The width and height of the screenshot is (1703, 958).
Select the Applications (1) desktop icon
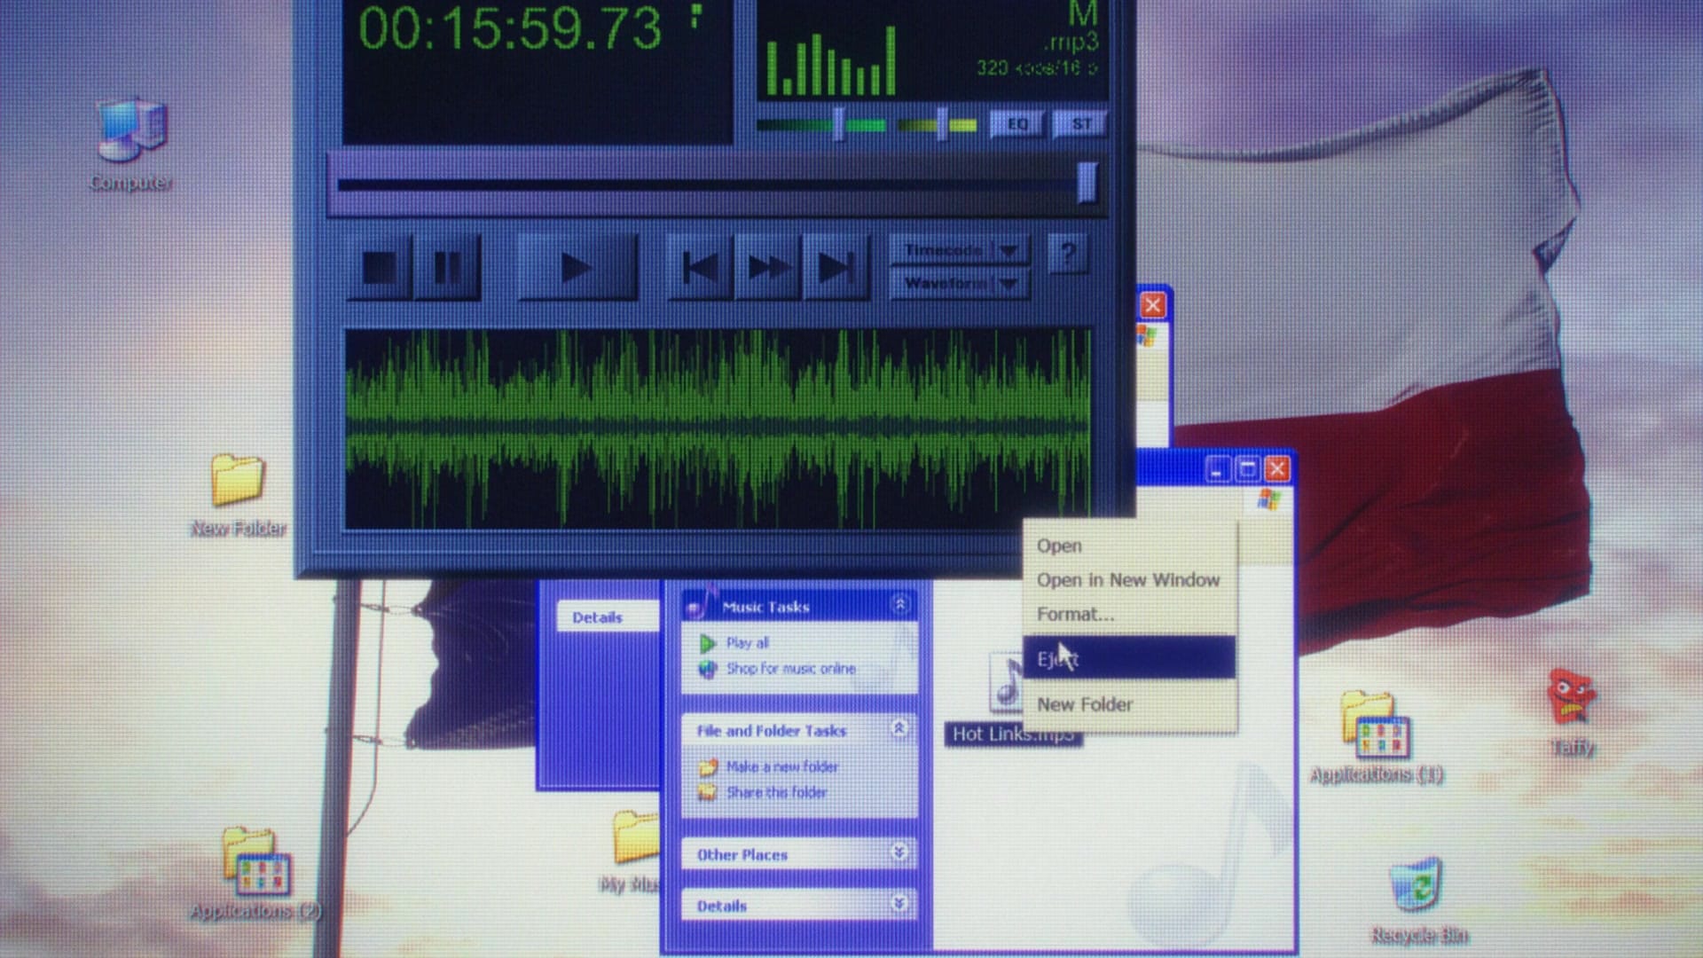[x=1377, y=737]
